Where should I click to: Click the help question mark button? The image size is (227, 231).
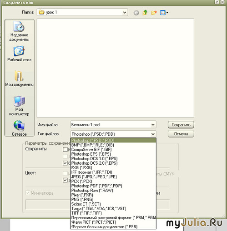pyautogui.click(x=217, y=2)
